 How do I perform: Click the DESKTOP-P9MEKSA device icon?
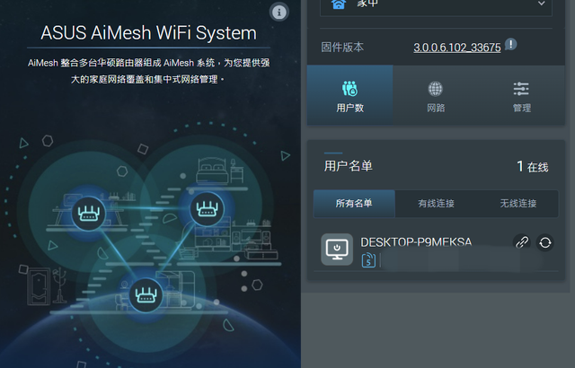(x=337, y=250)
